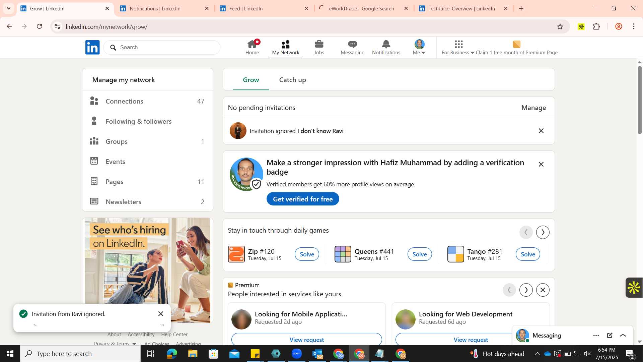
Task: Switch to TechJuice Overview browser tab
Action: (x=463, y=9)
